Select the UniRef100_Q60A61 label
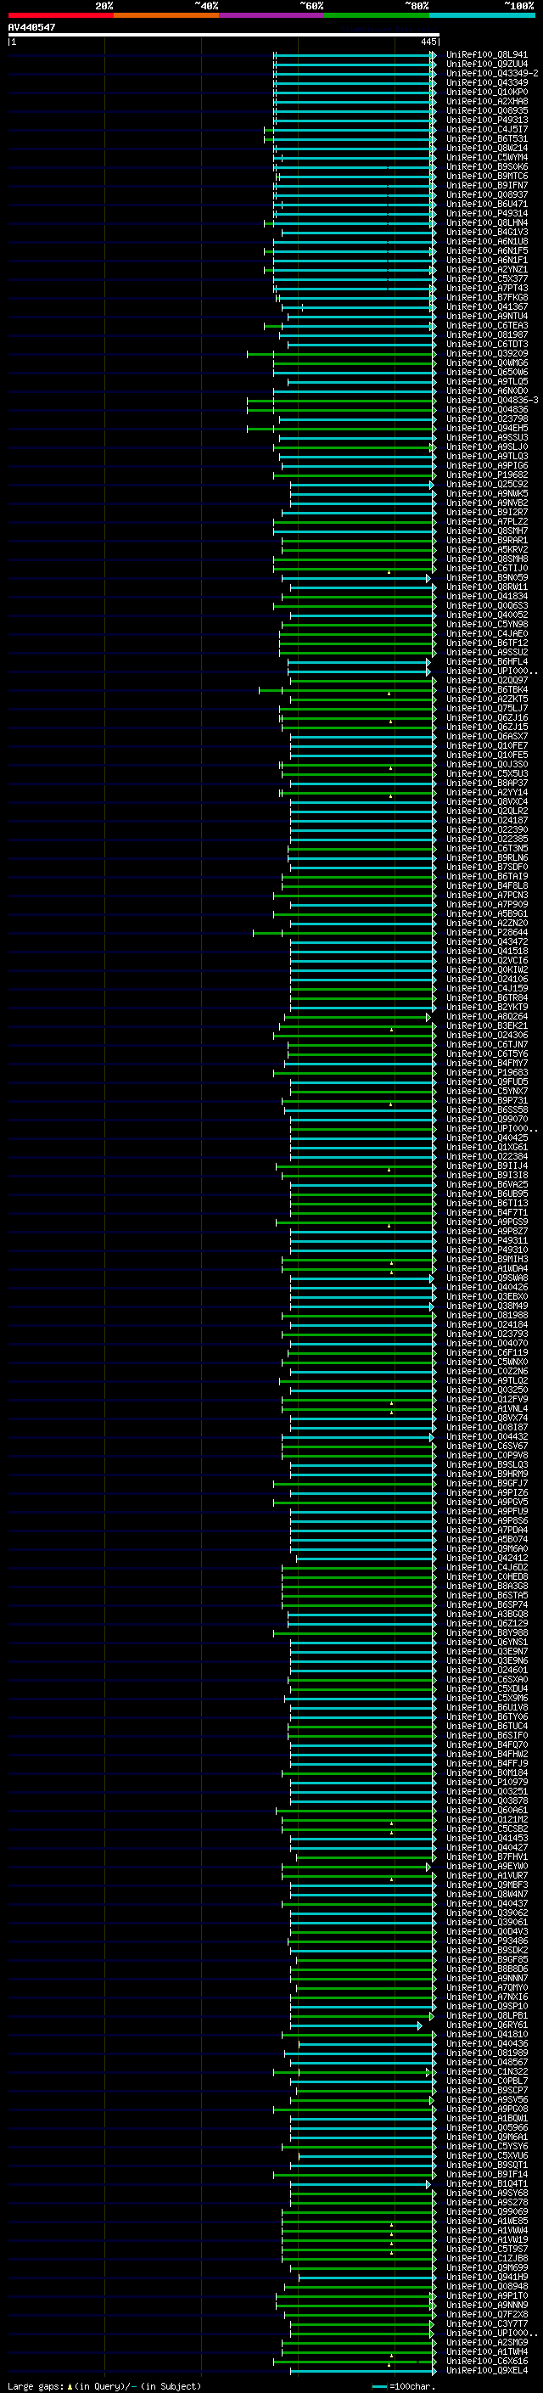 (486, 1811)
